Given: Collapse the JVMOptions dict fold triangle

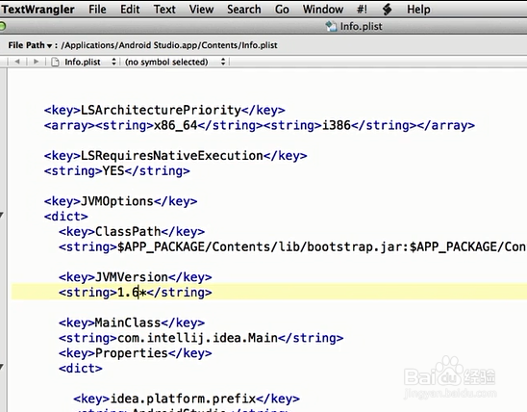Looking at the screenshot, I should tap(2, 216).
